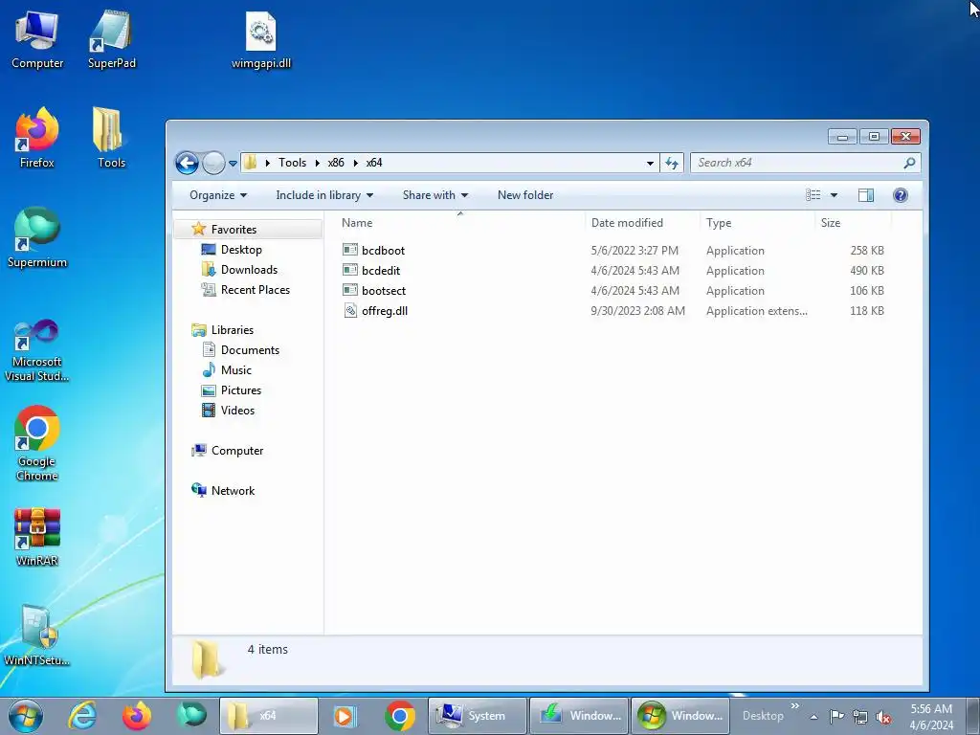Expand the recent pages dropdown arrow
Screen dimensions: 980x735
[233, 163]
